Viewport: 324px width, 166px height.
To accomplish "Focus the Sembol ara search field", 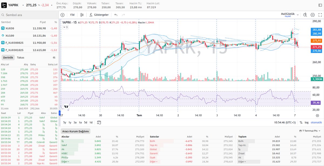I will [x=29, y=15].
